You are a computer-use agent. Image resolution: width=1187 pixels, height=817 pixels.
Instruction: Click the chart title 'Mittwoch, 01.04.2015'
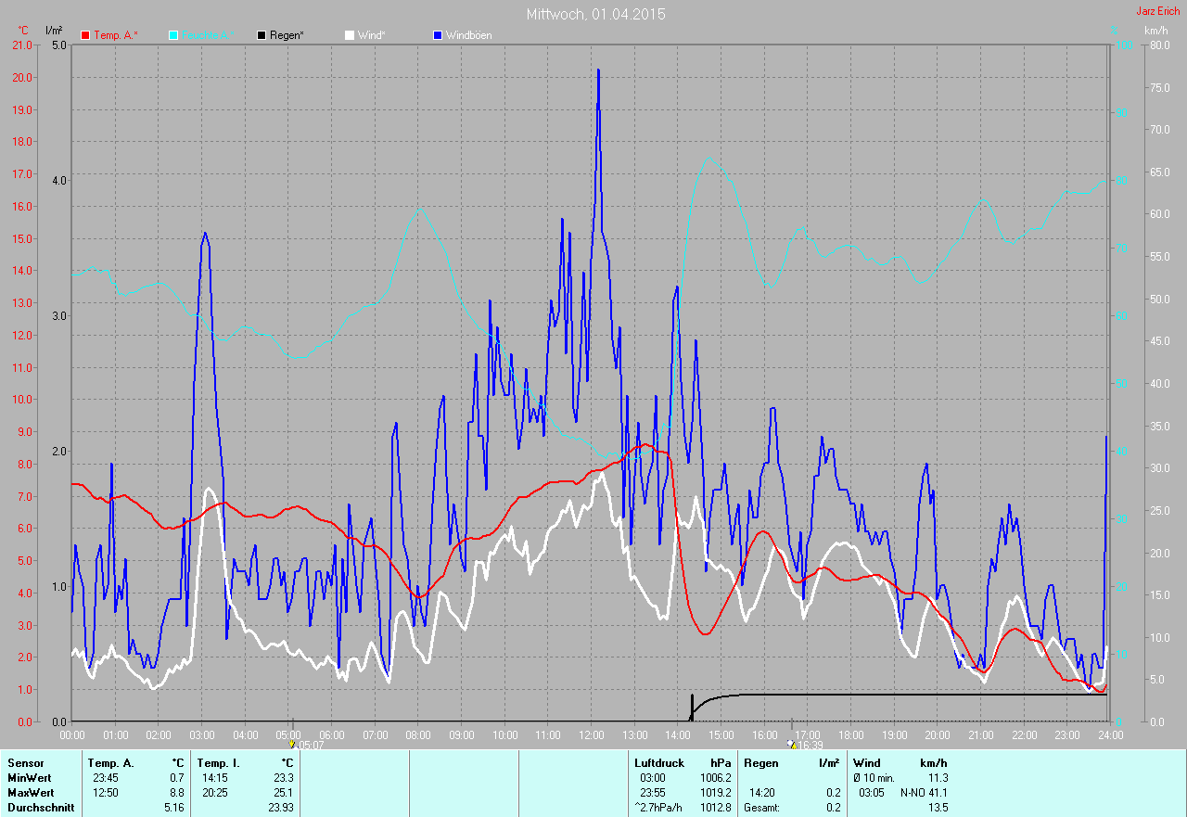tap(595, 14)
